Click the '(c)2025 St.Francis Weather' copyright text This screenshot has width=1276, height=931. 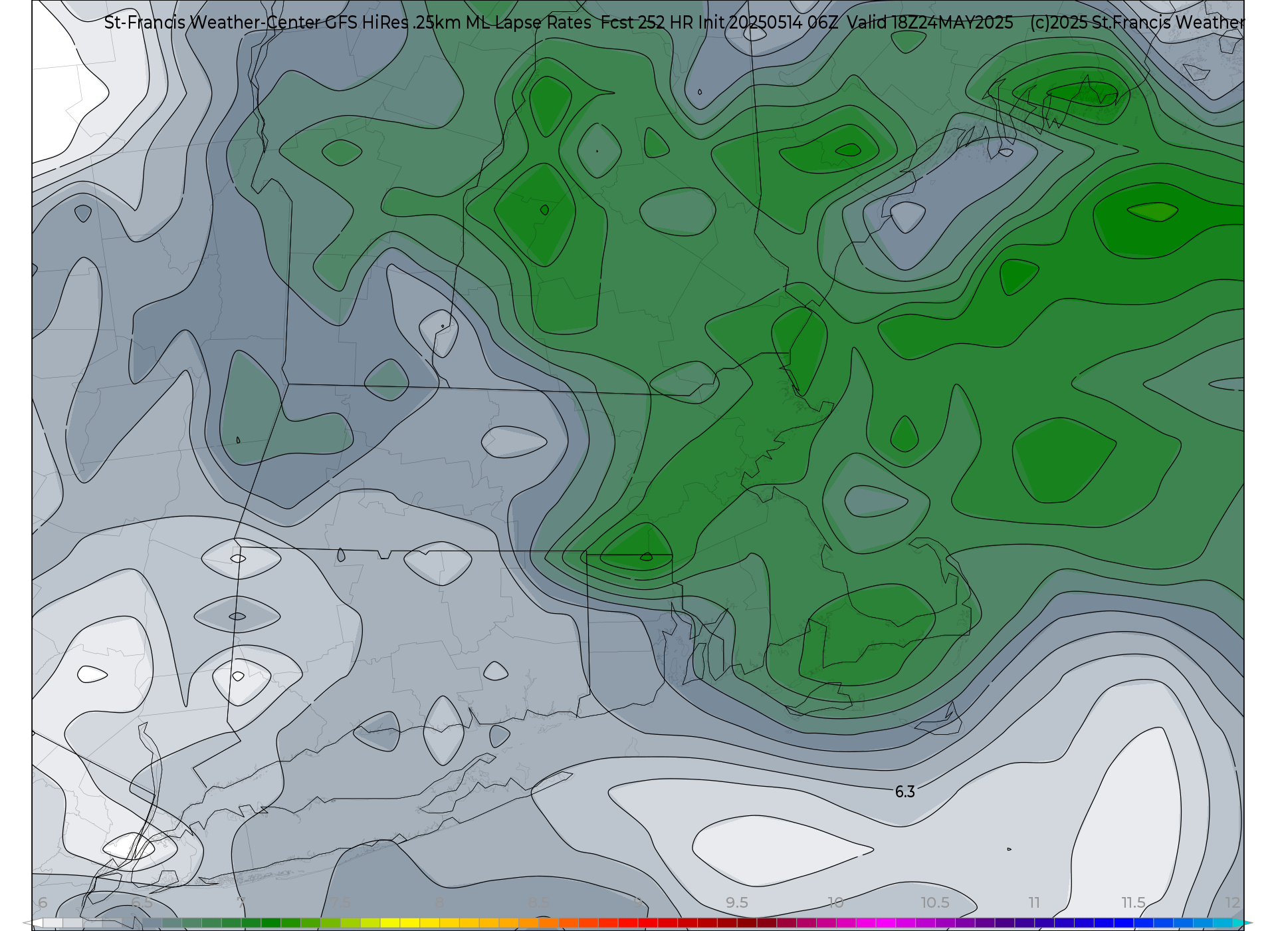coord(1136,23)
